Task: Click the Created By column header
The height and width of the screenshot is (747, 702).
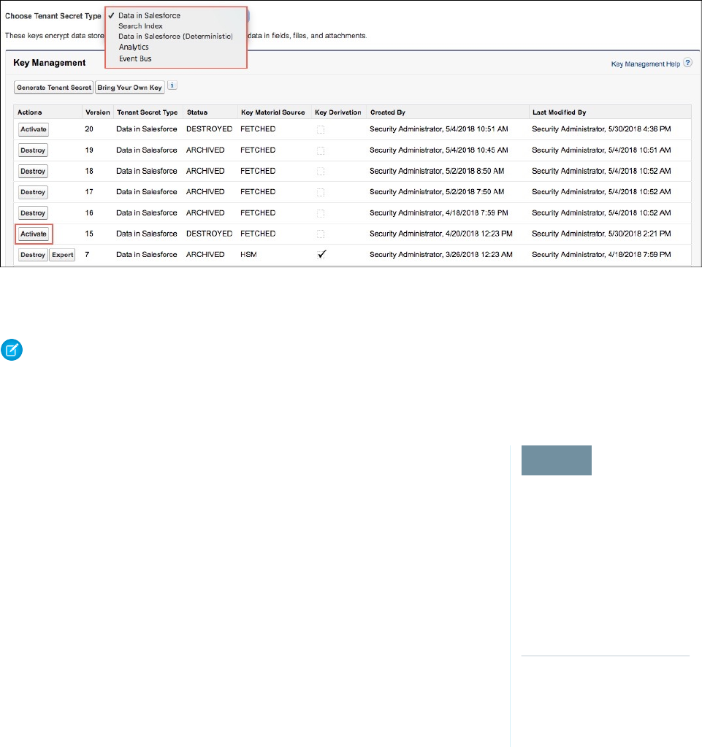Action: [387, 112]
